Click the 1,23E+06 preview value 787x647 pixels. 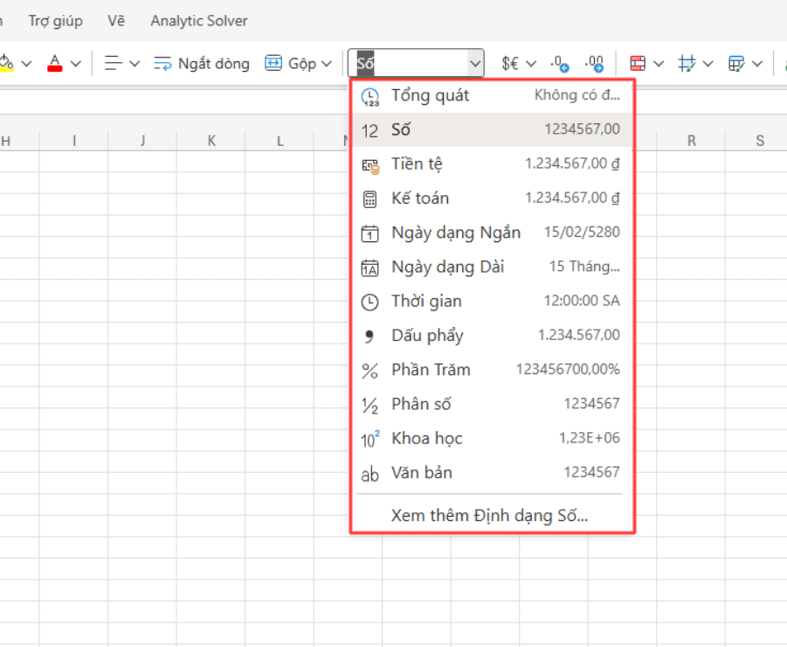(590, 438)
